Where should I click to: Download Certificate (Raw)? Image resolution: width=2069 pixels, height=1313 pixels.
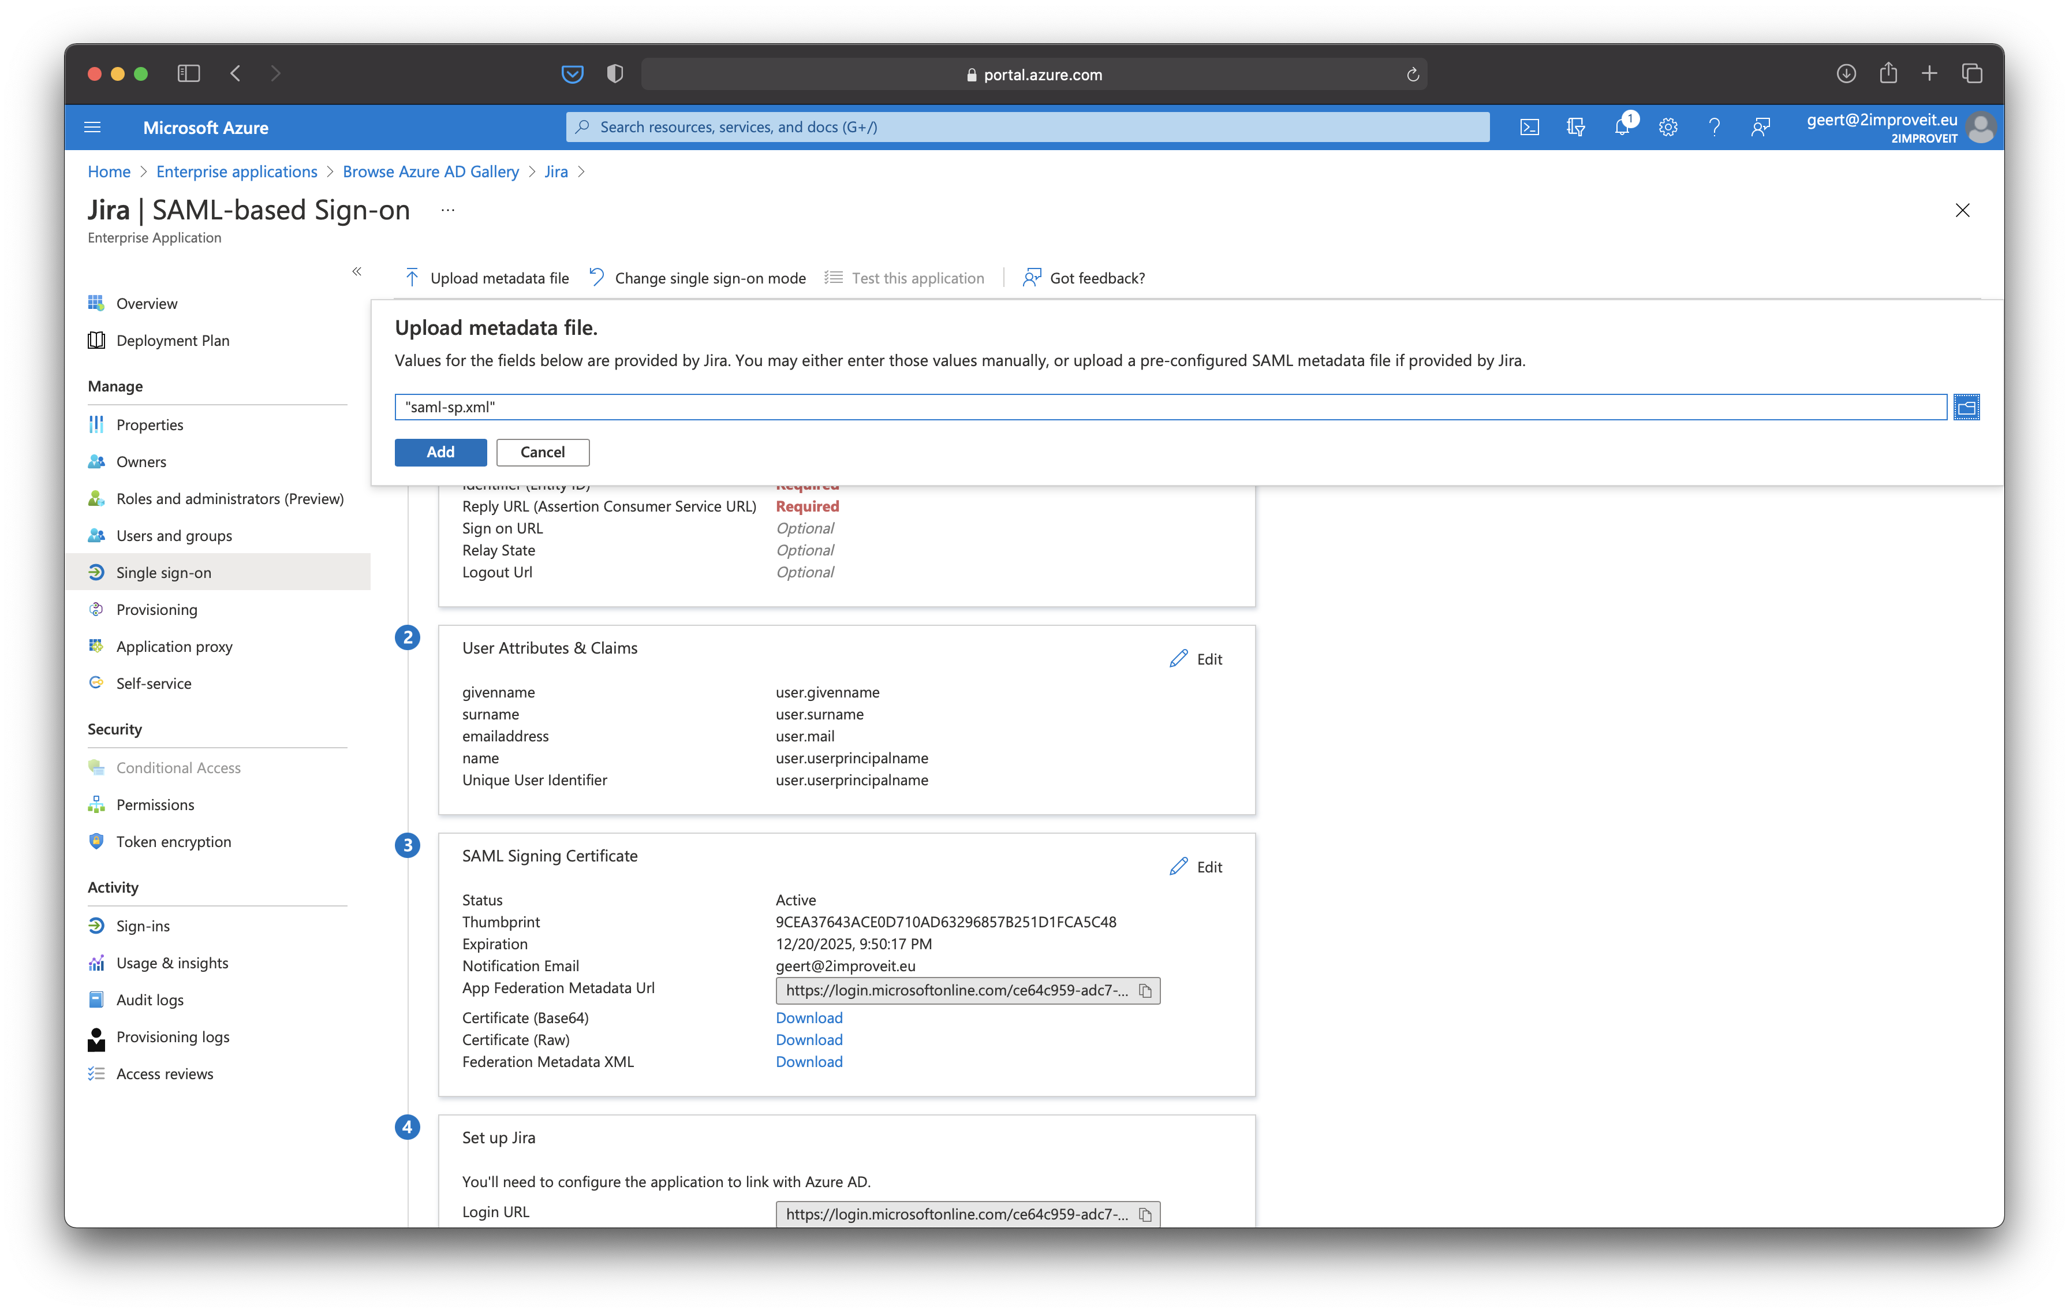point(809,1040)
